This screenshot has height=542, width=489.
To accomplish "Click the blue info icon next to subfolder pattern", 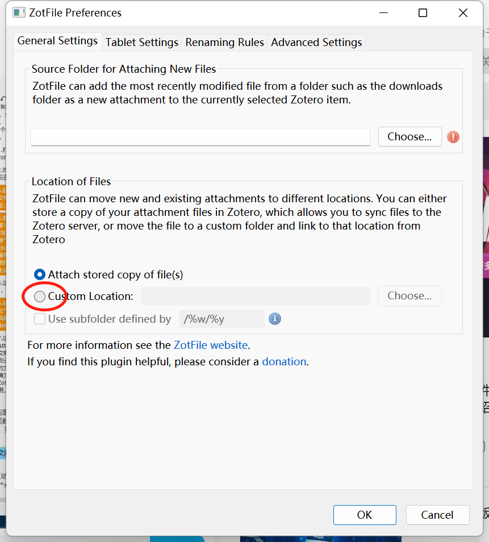I will [x=275, y=319].
